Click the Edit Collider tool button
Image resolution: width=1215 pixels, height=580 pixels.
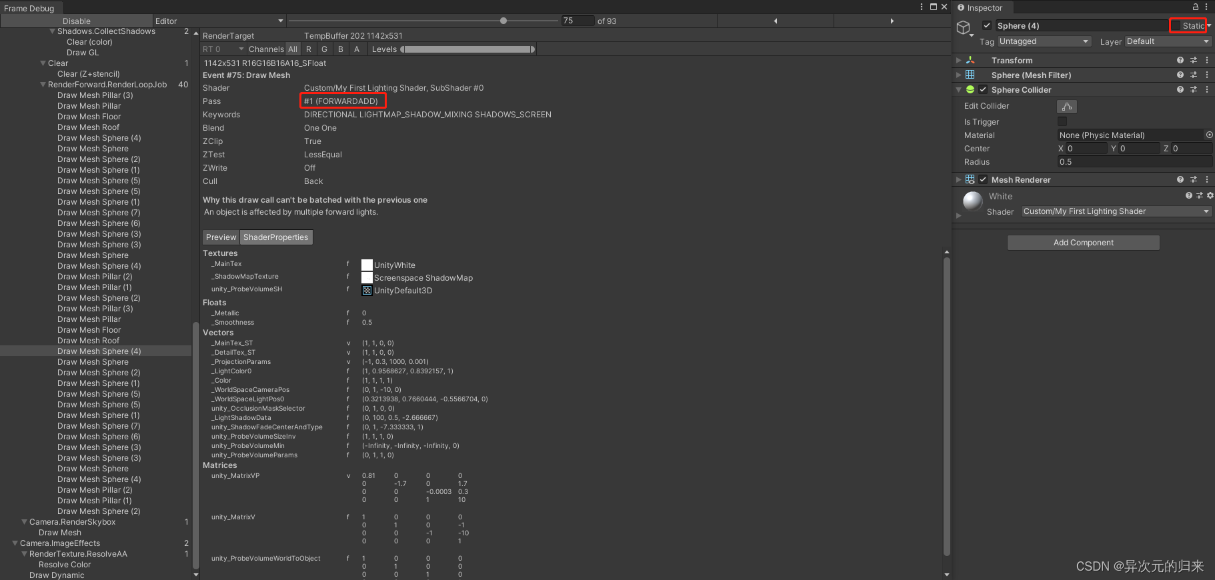click(x=1067, y=107)
